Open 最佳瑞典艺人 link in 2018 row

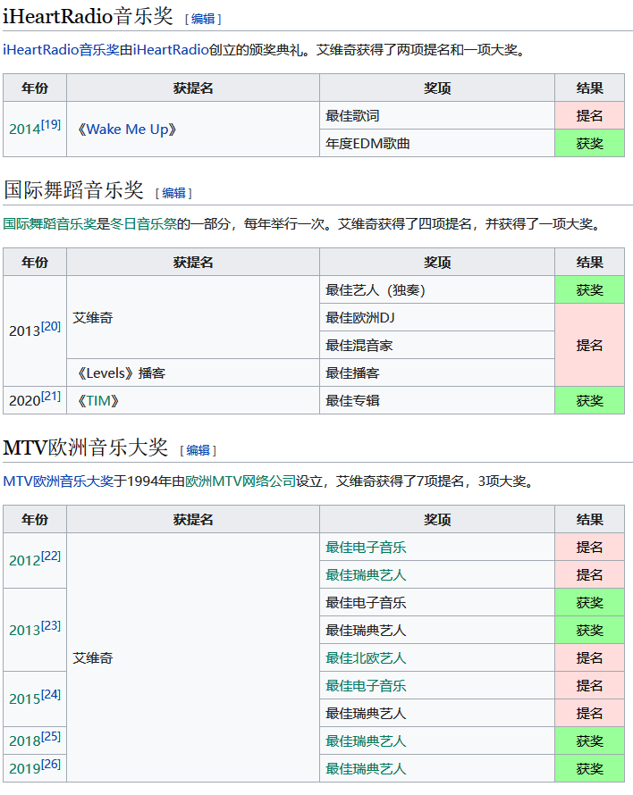point(366,741)
